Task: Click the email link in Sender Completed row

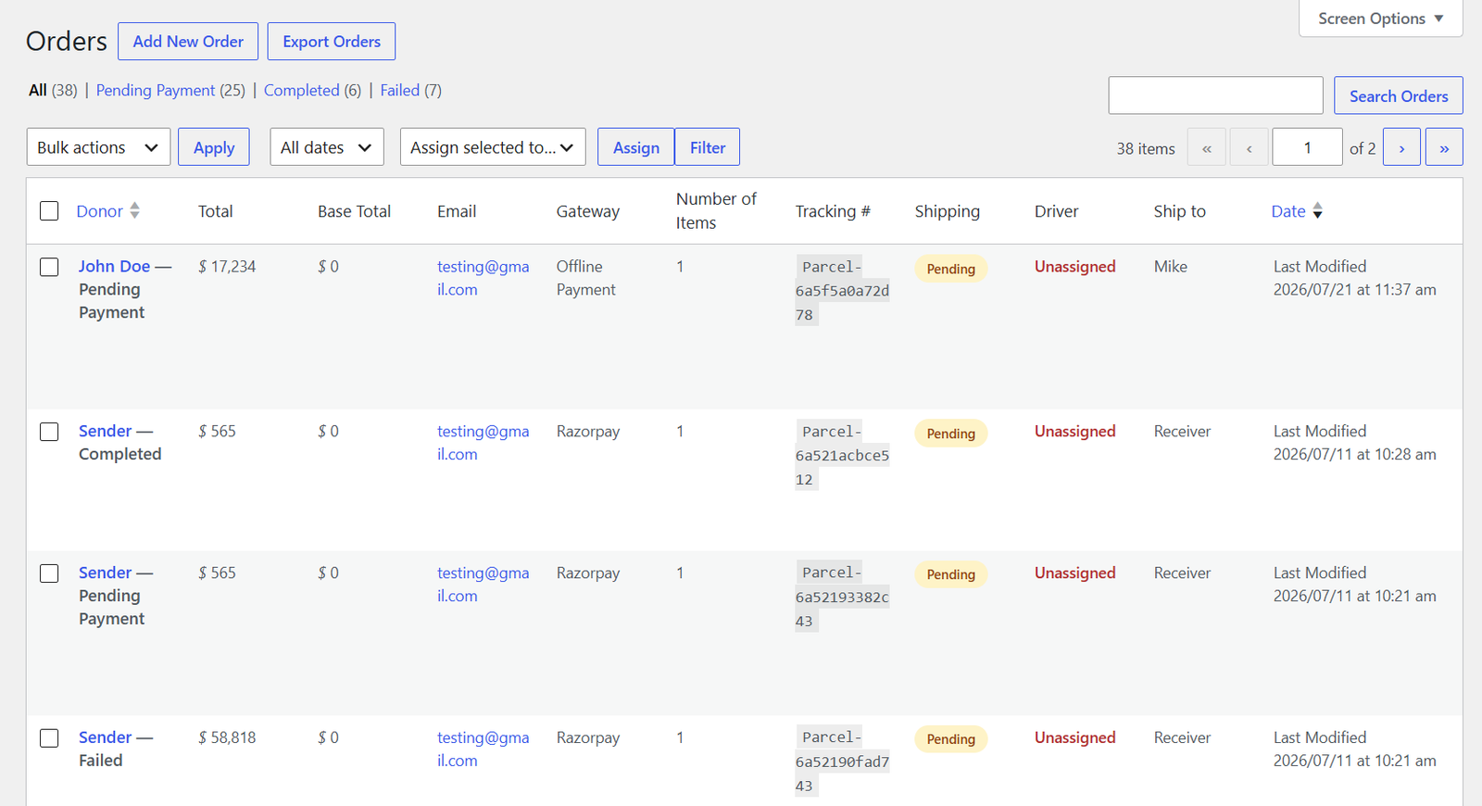Action: (x=483, y=443)
